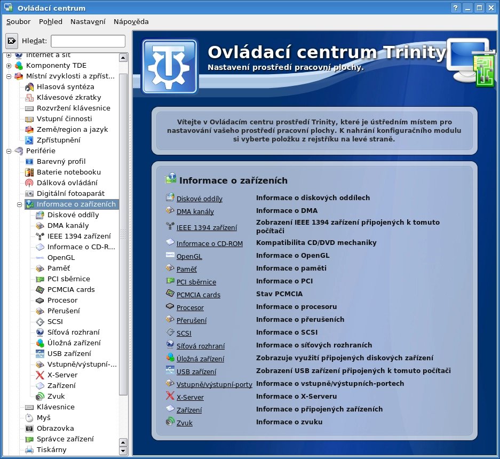Choose PCMCIA cards in the sidebar tree
Image resolution: width=500 pixels, height=459 pixels.
click(71, 290)
